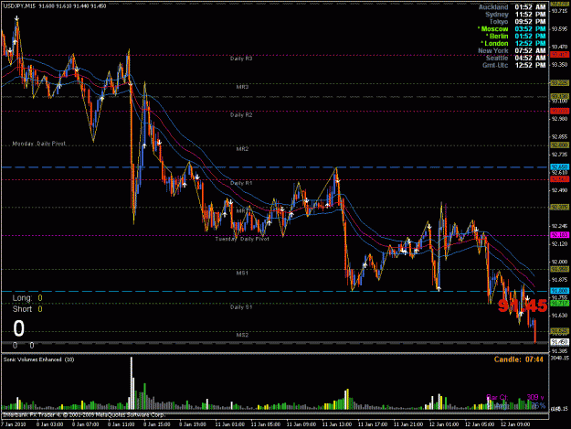Click the MR2 level label
This screenshot has height=429, width=571.
click(x=242, y=149)
